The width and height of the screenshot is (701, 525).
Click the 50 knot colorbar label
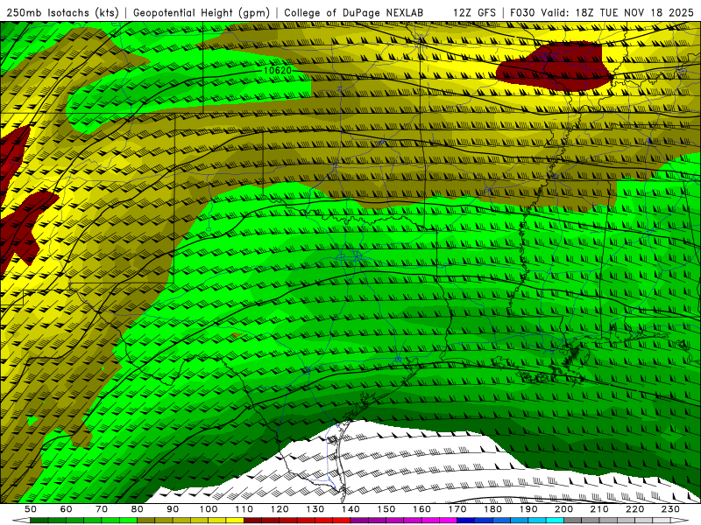pyautogui.click(x=31, y=509)
